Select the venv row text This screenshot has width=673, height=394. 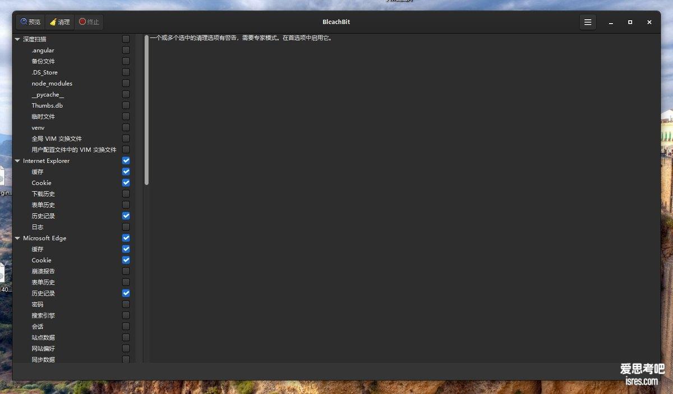(38, 128)
